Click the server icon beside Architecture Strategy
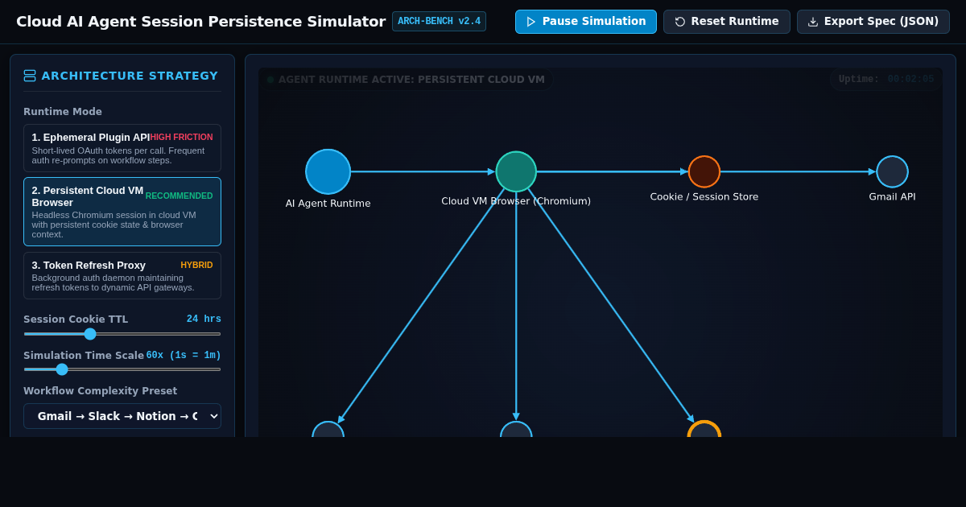Image resolution: width=966 pixels, height=507 pixels. pos(30,76)
